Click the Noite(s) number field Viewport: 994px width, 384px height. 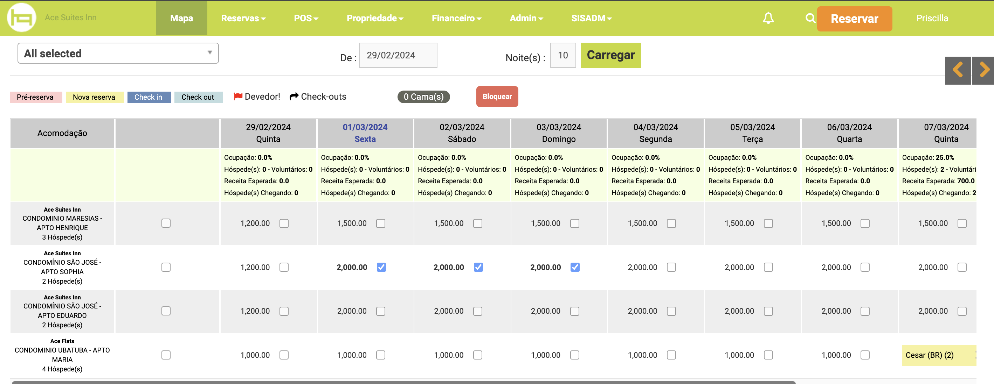point(562,55)
